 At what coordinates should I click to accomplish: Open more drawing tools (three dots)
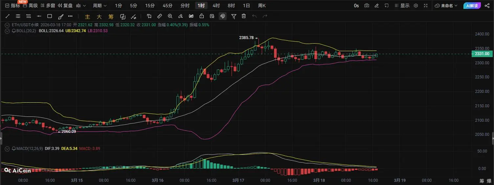tap(70, 16)
